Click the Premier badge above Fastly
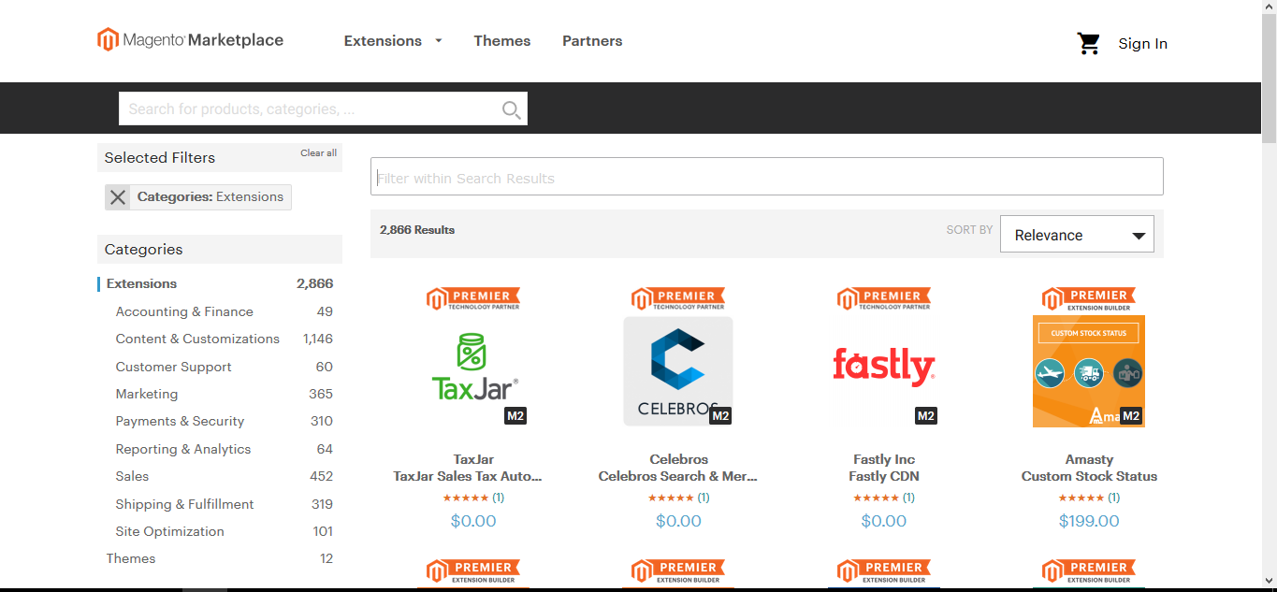Screen dimensions: 1277x592 884,298
